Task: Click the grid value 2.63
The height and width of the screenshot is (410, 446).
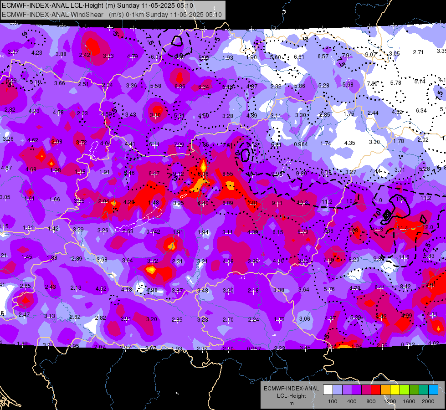Action: click(x=128, y=231)
